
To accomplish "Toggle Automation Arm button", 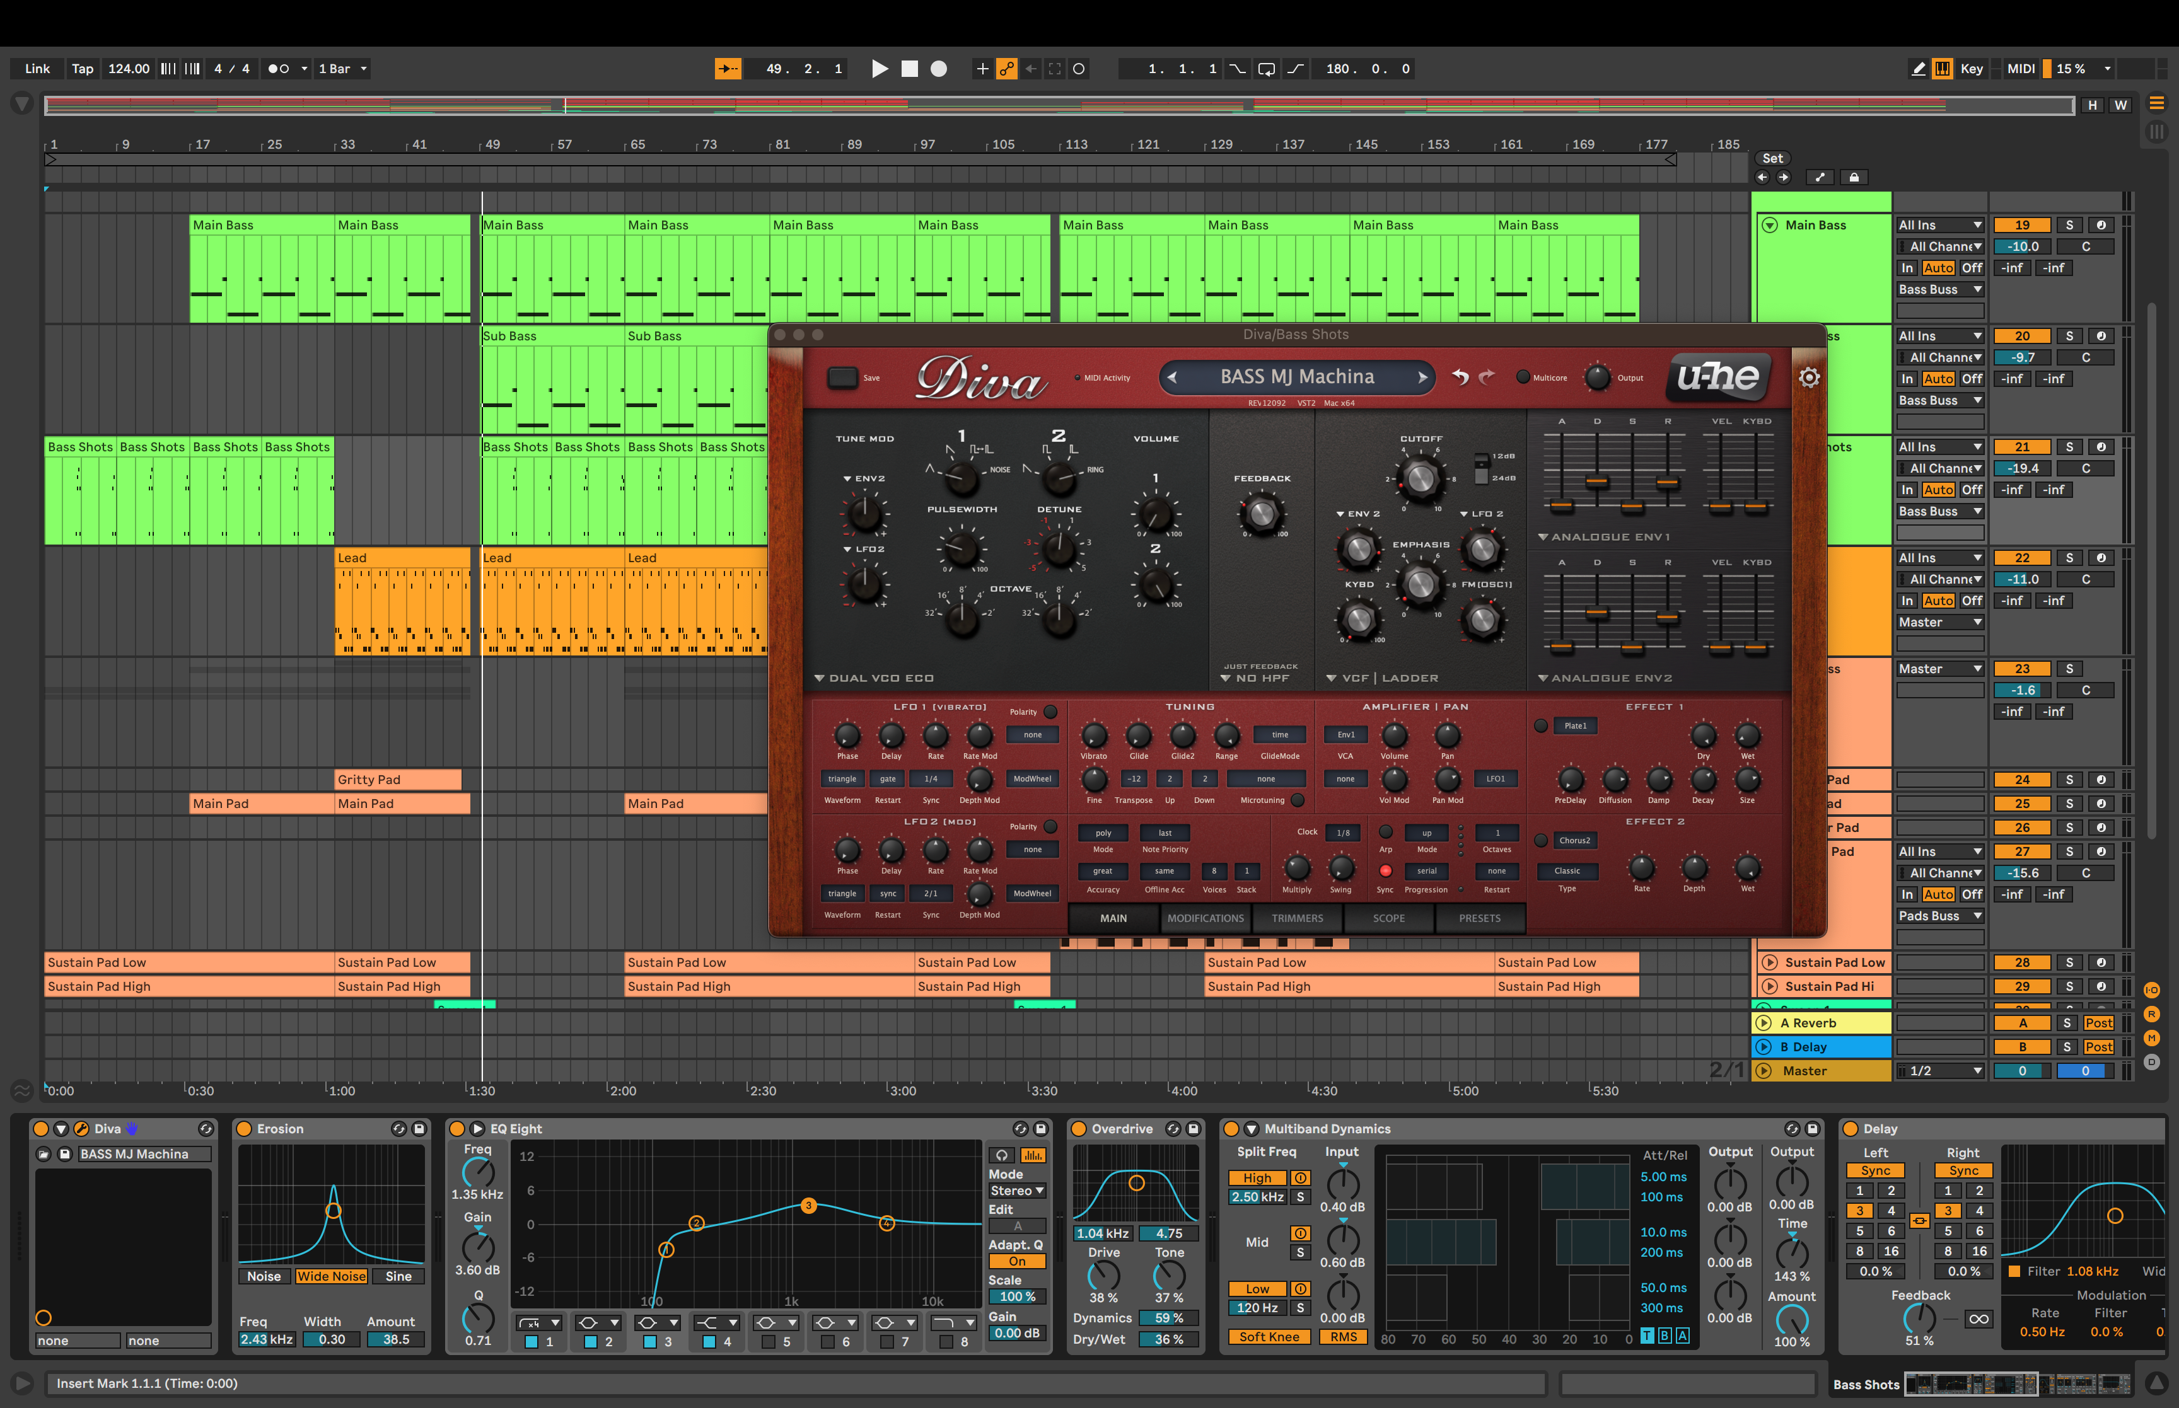I will click(x=1006, y=69).
